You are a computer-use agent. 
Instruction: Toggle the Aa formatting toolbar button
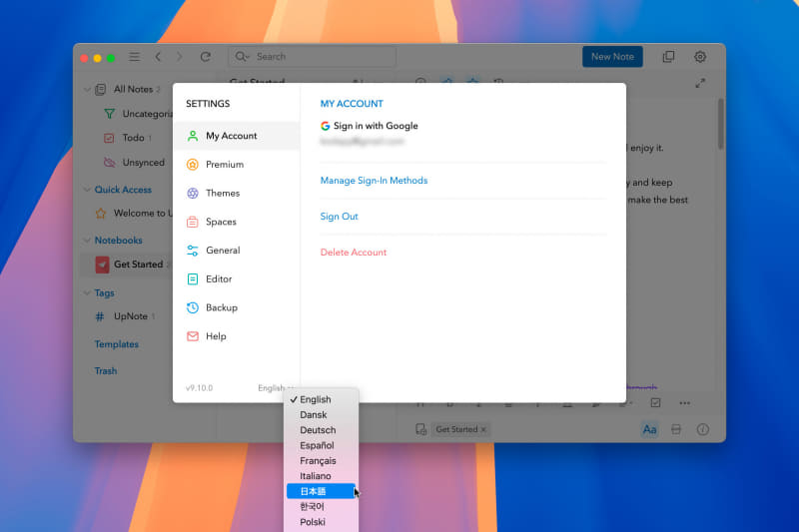pos(649,429)
